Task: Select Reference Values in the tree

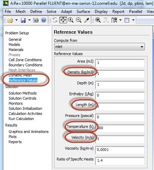Action: 23,80
